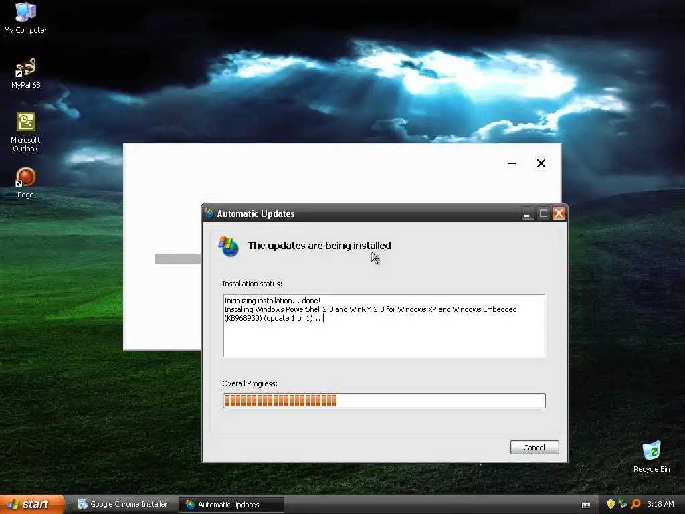Select the Pego desktop shortcut

click(x=25, y=183)
